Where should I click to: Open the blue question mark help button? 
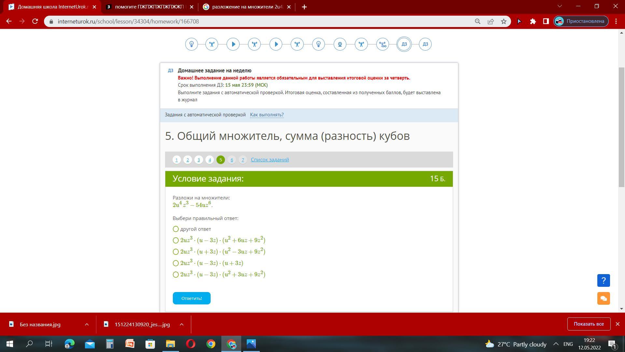[603, 281]
